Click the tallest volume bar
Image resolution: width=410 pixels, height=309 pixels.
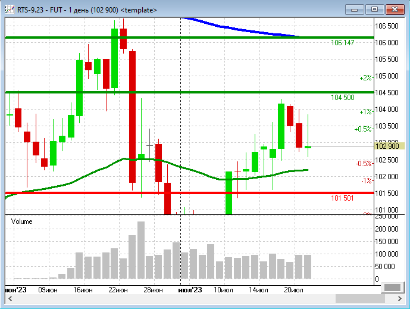[141, 250]
